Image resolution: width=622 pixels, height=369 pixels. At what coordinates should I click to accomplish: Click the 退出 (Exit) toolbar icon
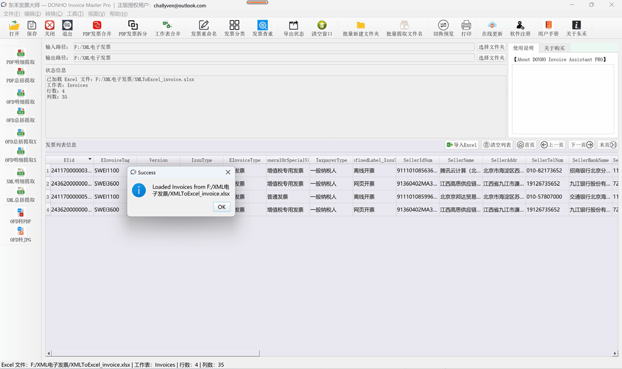click(67, 28)
